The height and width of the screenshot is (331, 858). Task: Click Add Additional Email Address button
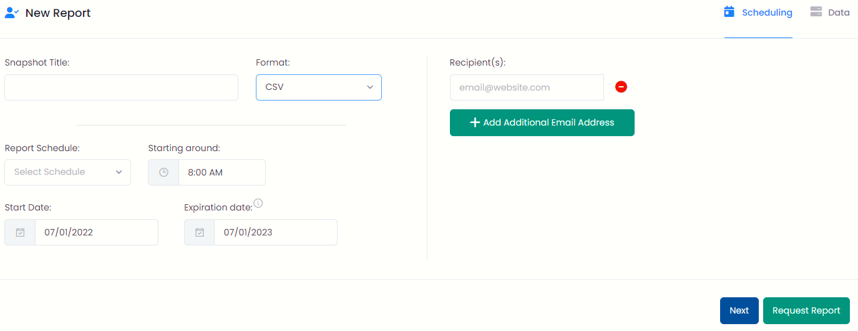542,122
